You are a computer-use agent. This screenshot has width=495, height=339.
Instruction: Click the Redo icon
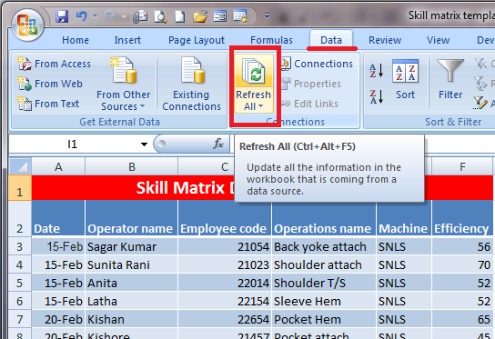click(110, 16)
